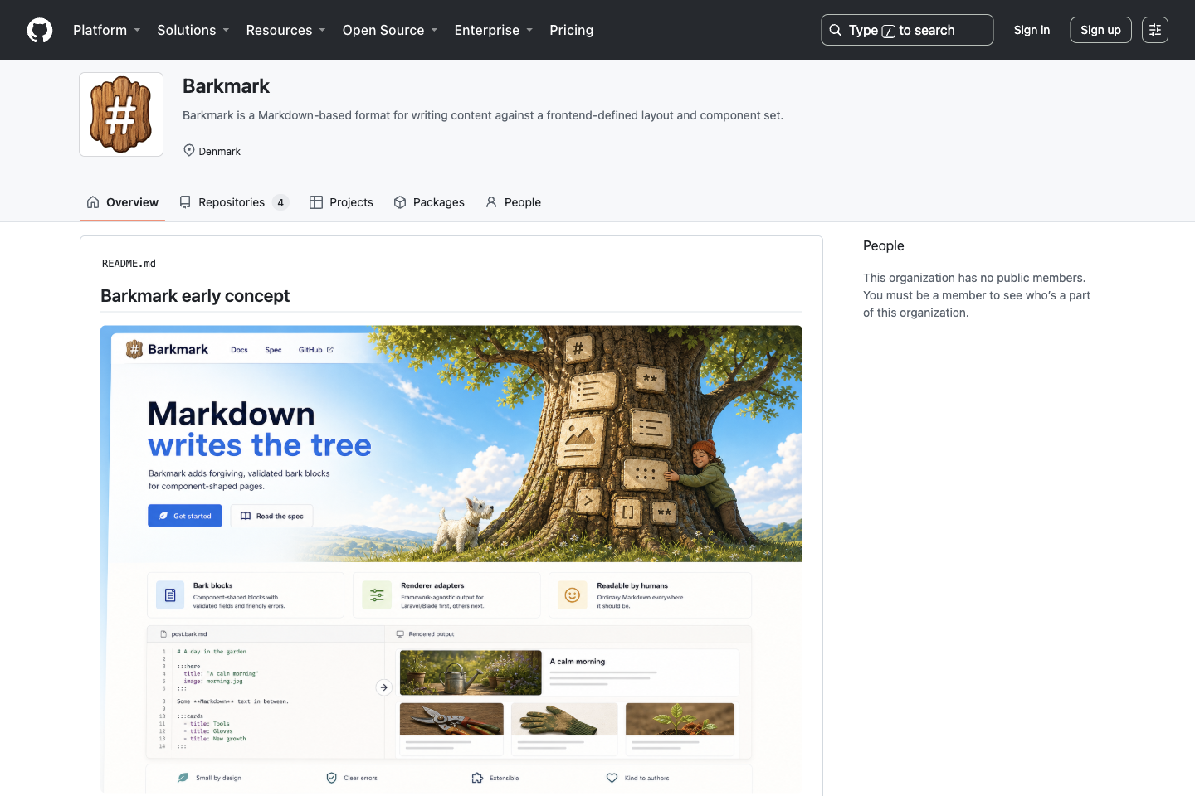Open the People tab
Image resolution: width=1195 pixels, height=796 pixels.
[513, 202]
